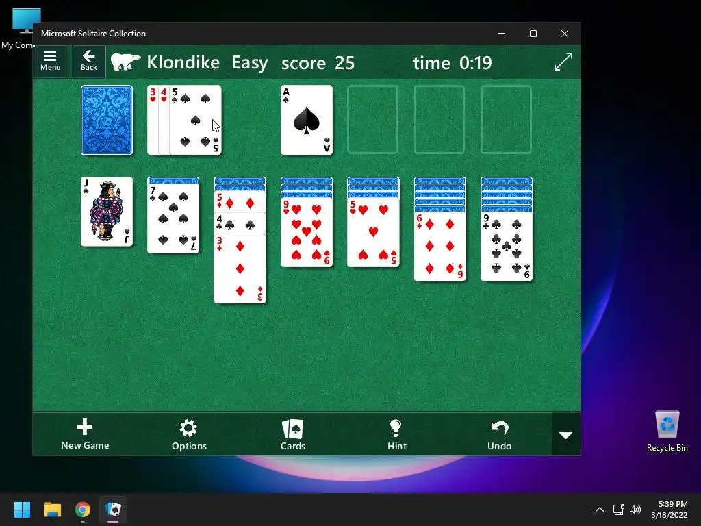Request a Hint with the lightbulb

point(397,434)
